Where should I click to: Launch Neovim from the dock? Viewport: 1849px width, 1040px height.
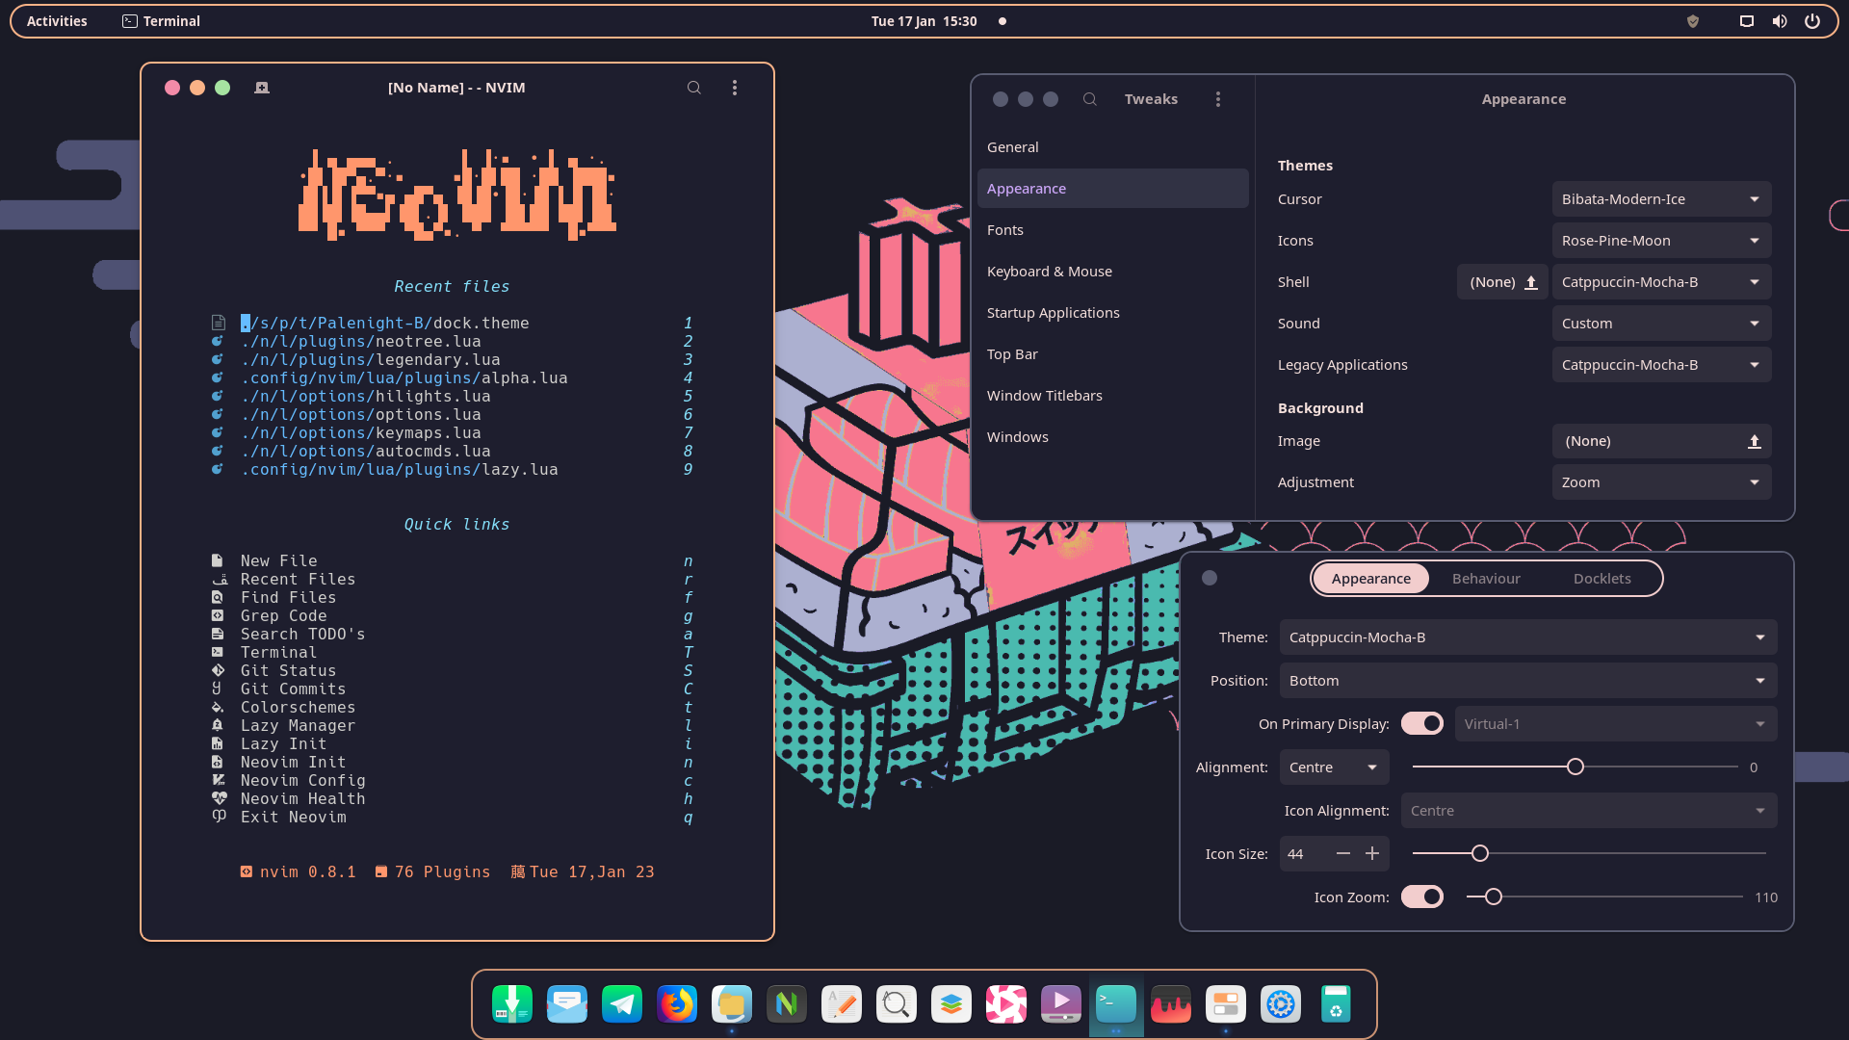[x=786, y=1004]
